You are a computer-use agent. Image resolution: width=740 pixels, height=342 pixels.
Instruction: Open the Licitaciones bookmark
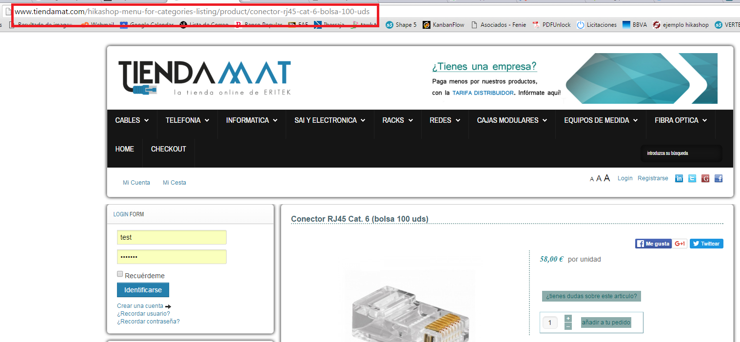point(597,25)
